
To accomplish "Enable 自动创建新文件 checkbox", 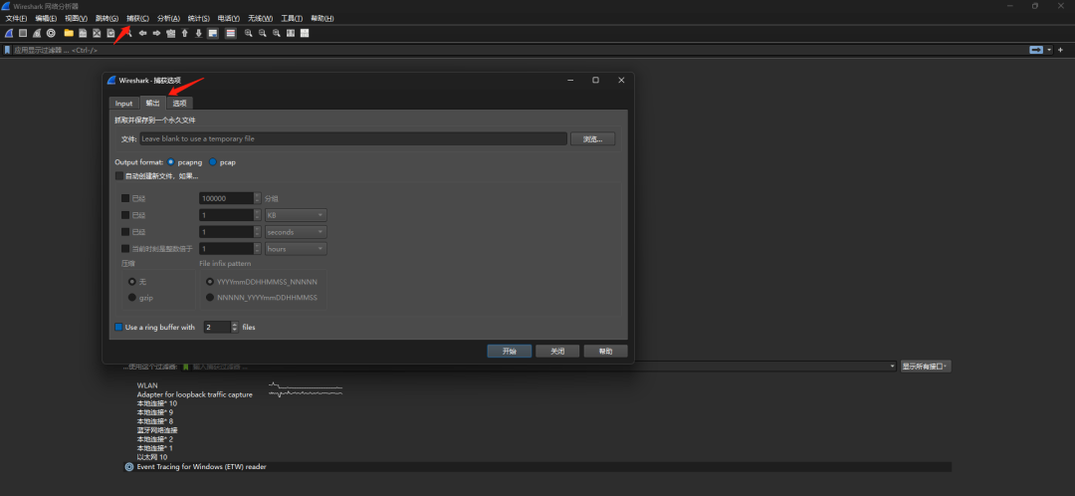I will 119,176.
